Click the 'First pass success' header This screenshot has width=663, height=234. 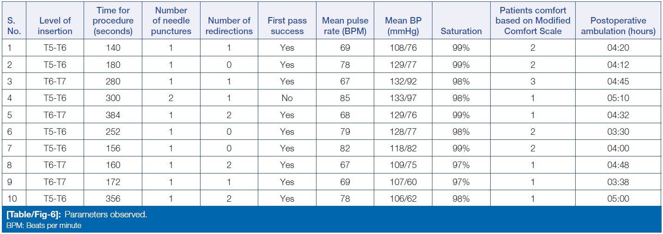point(287,26)
